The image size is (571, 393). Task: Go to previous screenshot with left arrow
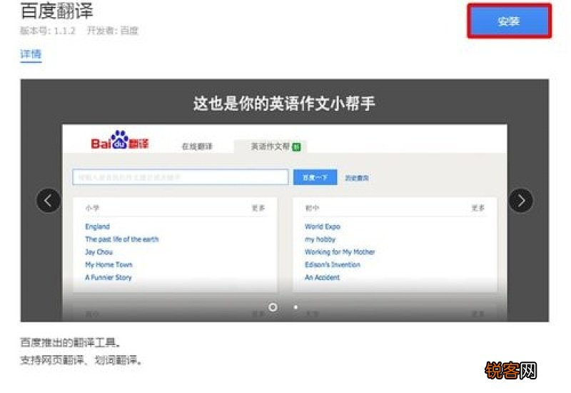pyautogui.click(x=49, y=201)
